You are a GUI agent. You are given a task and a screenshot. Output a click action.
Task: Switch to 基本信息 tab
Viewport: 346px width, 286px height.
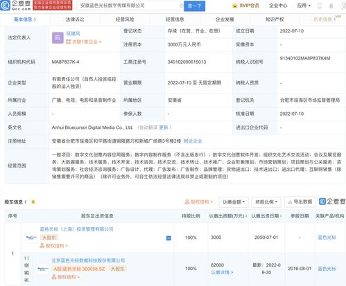click(25, 19)
